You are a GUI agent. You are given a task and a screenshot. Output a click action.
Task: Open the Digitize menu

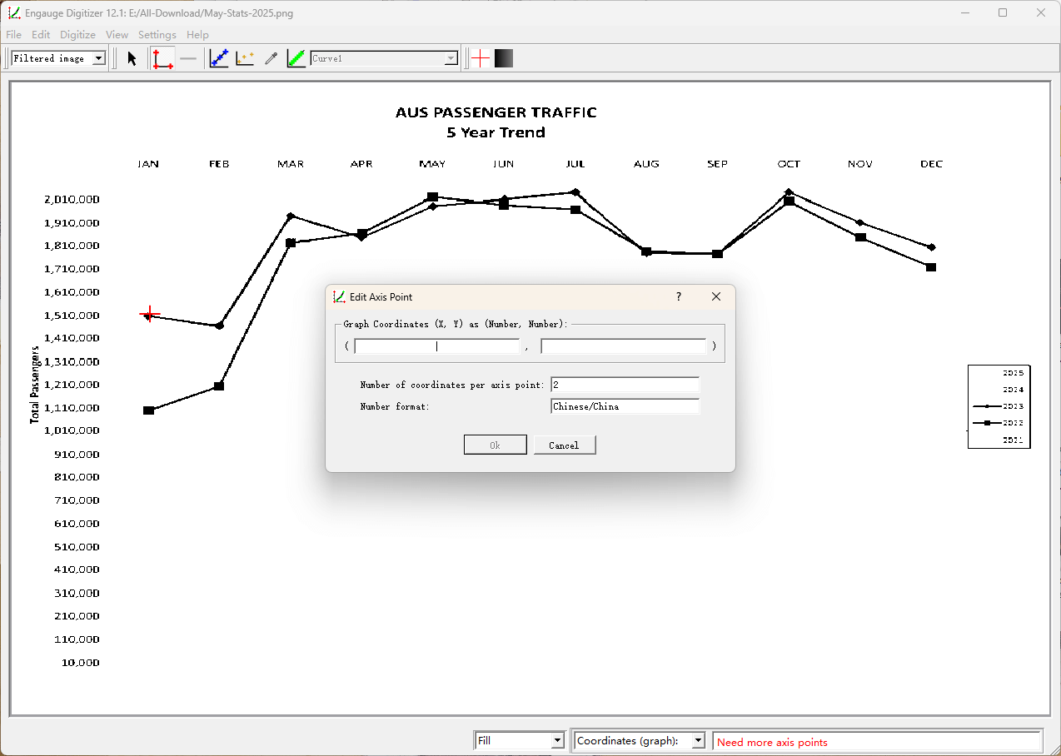[77, 35]
